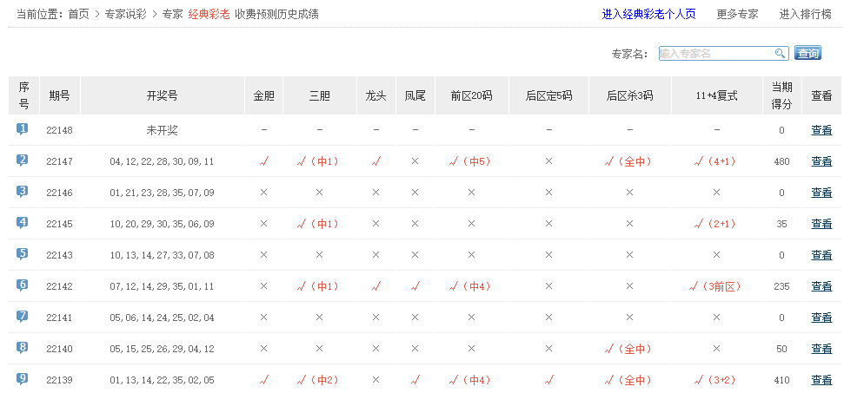844x393 pixels.
Task: Open 进入经典彩老个人页 link
Action: (648, 15)
